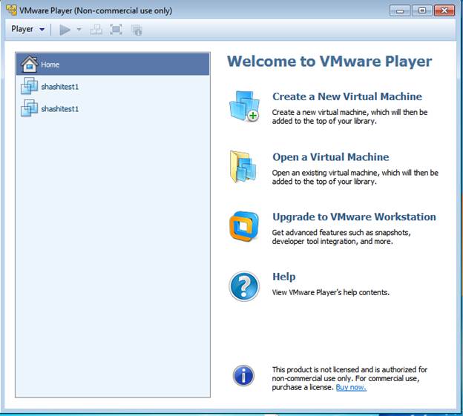463x416 pixels.
Task: Click the 'This product is not licensed' notice text
Action: (349, 378)
